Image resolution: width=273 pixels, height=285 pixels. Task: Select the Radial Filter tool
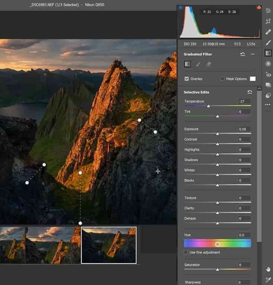[268, 64]
